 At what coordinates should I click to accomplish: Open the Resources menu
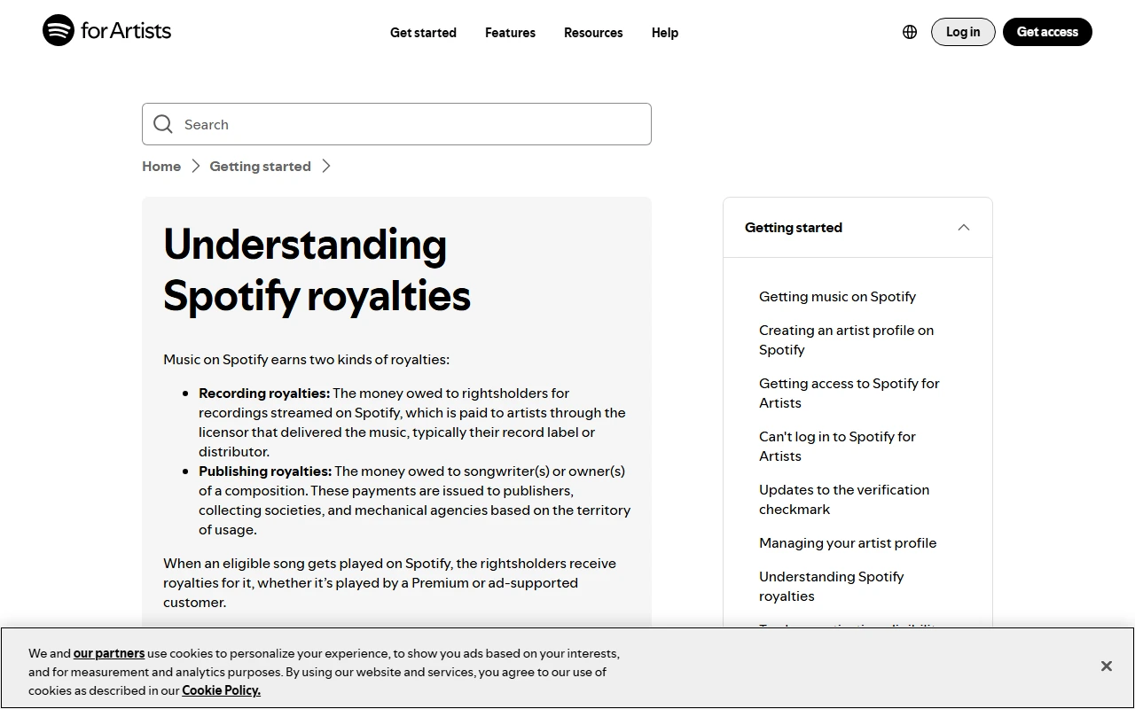point(593,33)
